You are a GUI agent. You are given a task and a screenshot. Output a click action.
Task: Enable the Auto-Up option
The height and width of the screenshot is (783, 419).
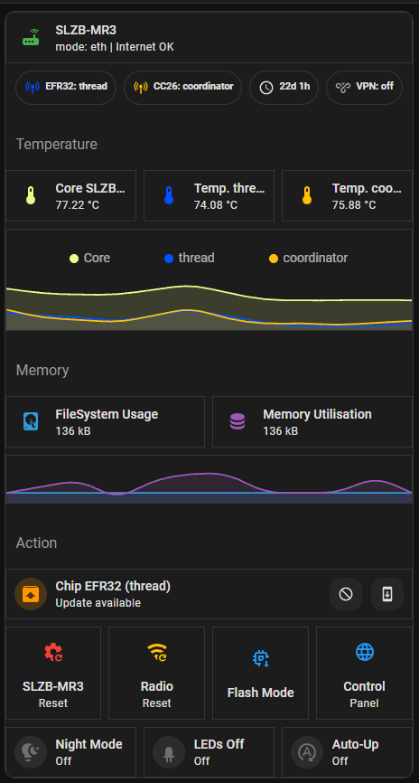click(x=347, y=752)
